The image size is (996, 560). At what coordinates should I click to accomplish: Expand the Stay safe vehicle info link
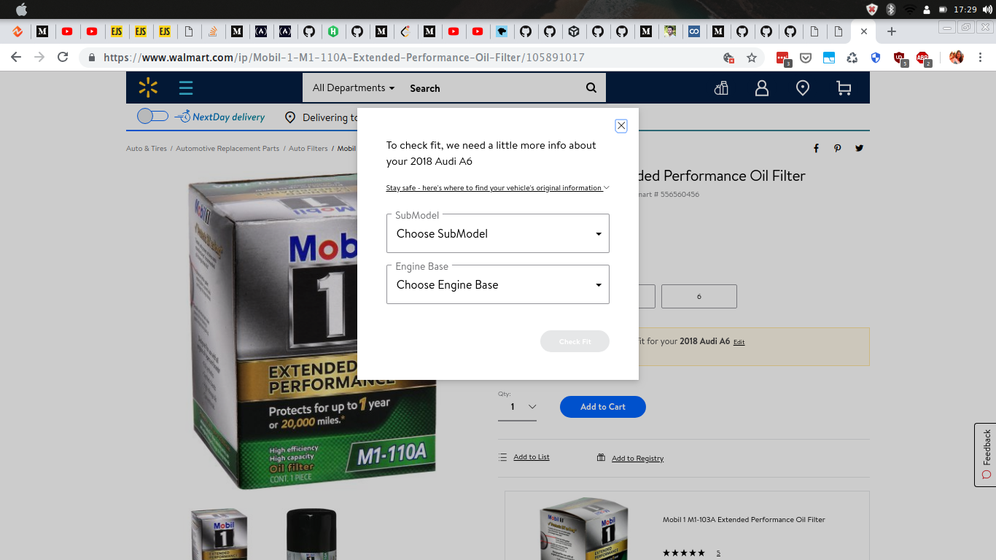point(497,187)
